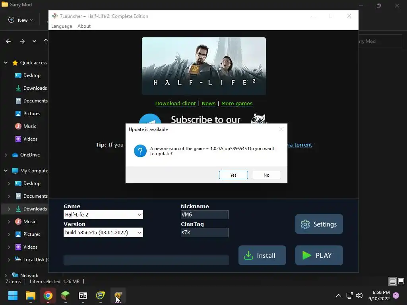Expand Downloads under My Computer
The width and height of the screenshot is (407, 305).
tap(9, 209)
